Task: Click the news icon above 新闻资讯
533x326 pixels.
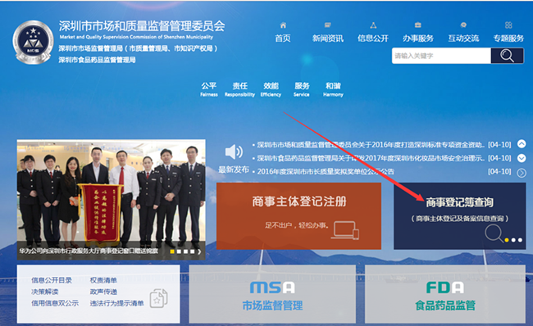Action: click(x=328, y=25)
